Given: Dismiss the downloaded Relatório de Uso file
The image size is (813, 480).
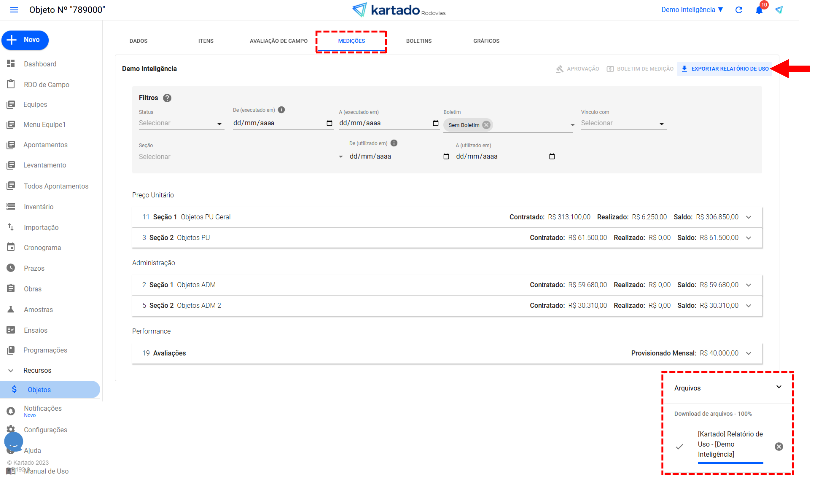Looking at the screenshot, I should 779,447.
